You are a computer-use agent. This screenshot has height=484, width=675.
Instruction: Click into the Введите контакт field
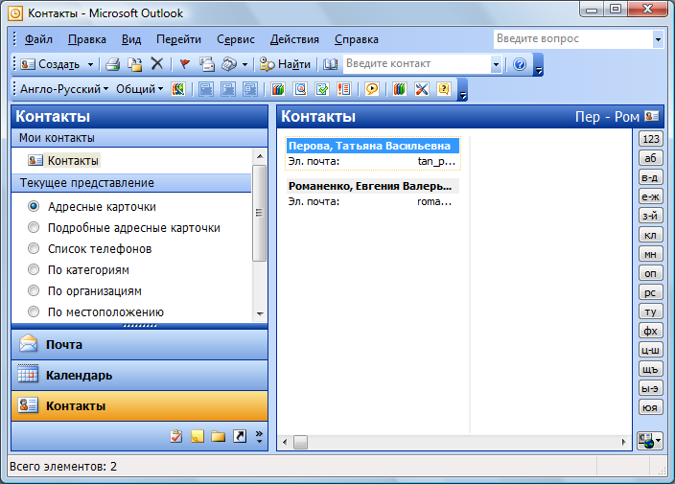click(x=417, y=64)
